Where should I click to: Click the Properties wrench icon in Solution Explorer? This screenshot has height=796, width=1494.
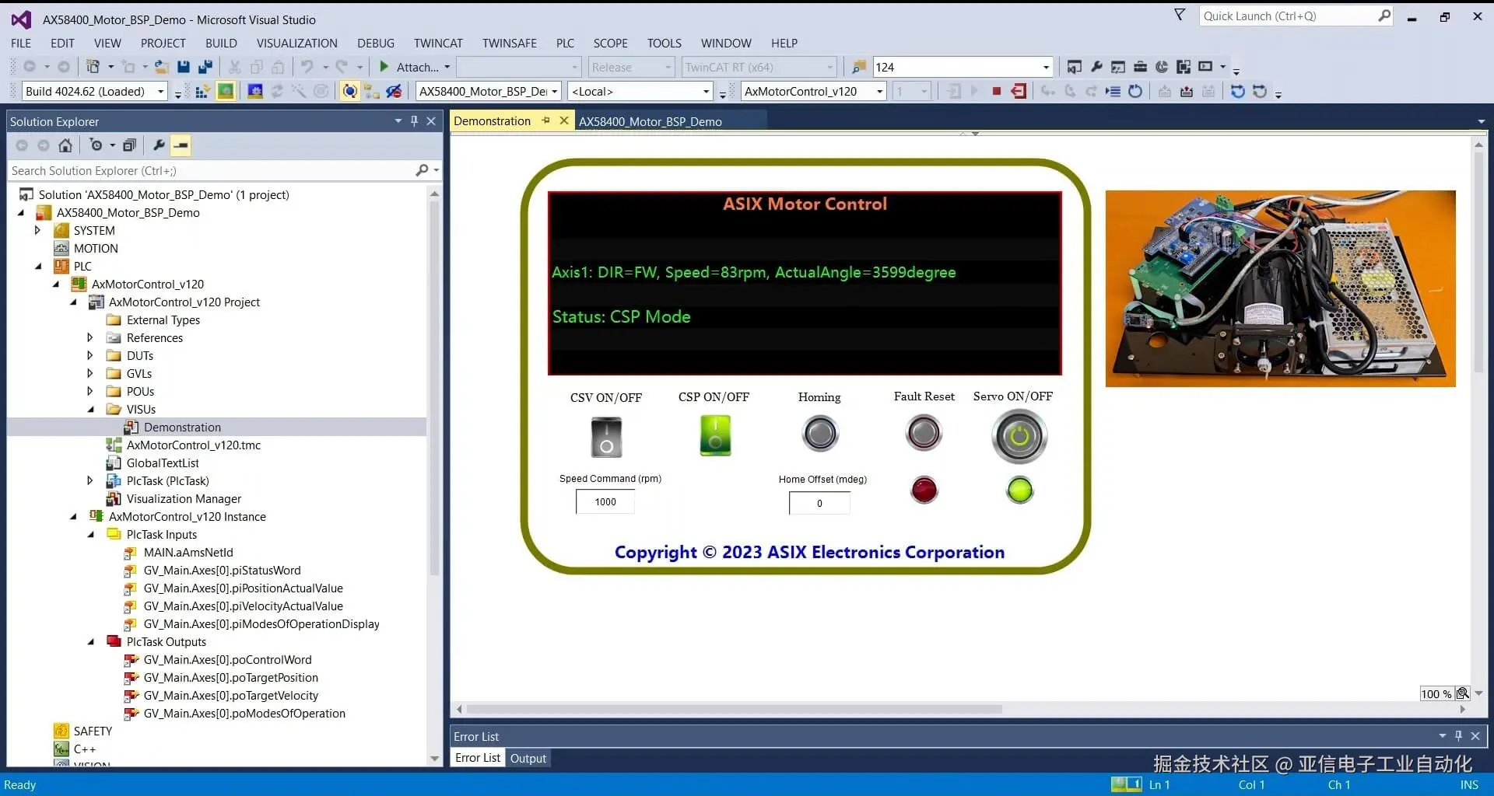pyautogui.click(x=158, y=145)
